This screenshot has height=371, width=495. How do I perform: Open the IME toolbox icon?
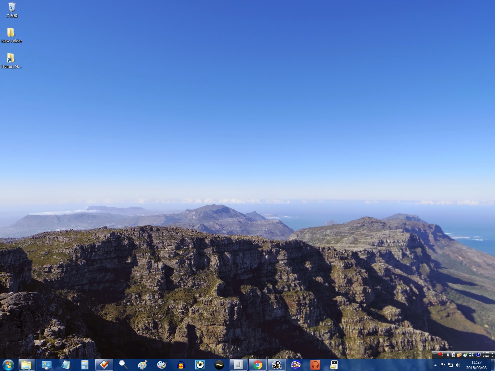459,355
